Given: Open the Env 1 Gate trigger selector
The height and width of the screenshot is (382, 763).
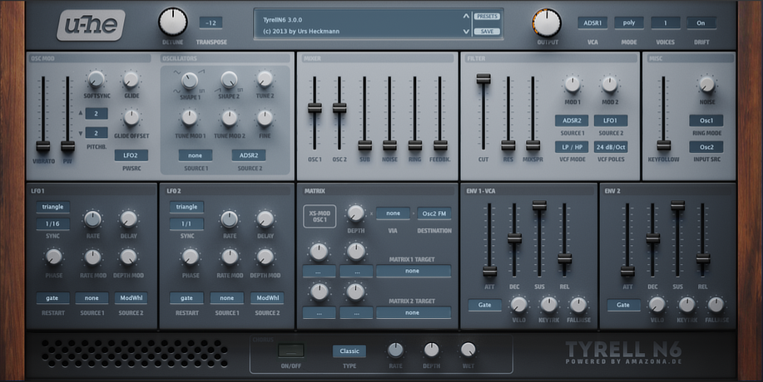Looking at the screenshot, I should [x=484, y=305].
